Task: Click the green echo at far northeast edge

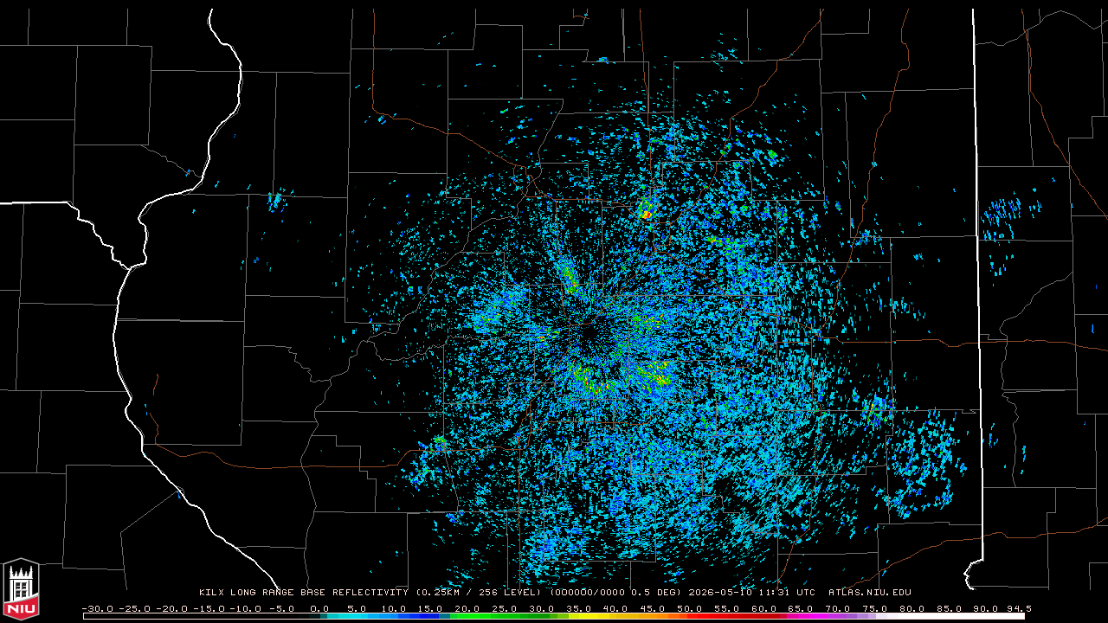Action: coord(772,156)
